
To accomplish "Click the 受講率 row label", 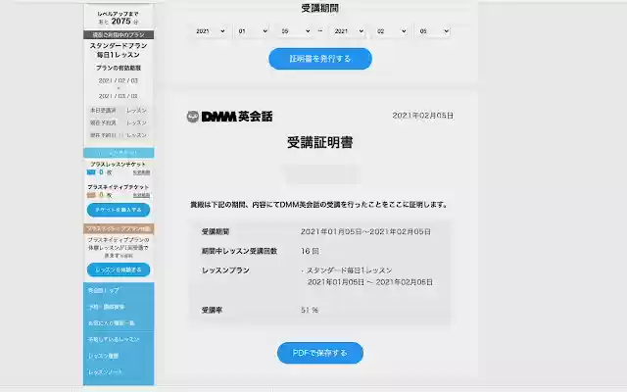I will [x=212, y=310].
